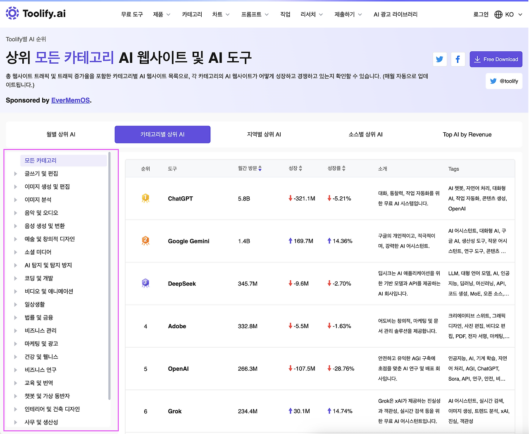Open the ChatGPT tool name link
The image size is (529, 434).
181,198
